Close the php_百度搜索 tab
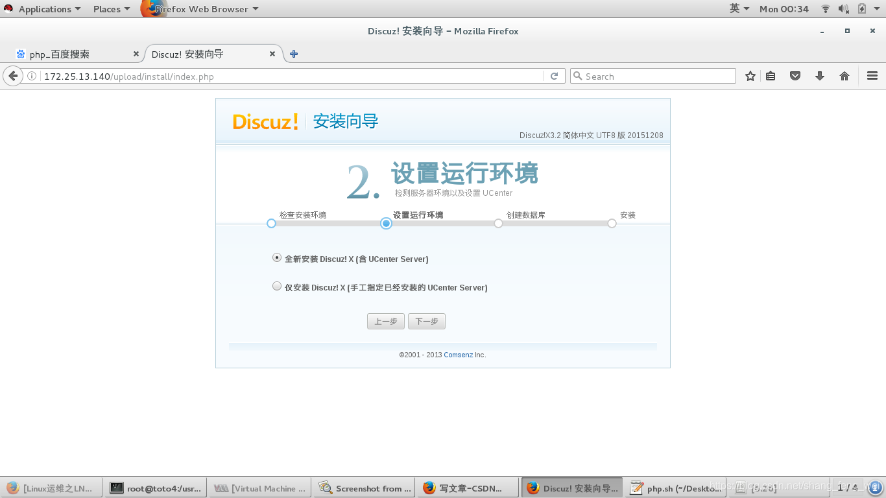 [x=136, y=54]
